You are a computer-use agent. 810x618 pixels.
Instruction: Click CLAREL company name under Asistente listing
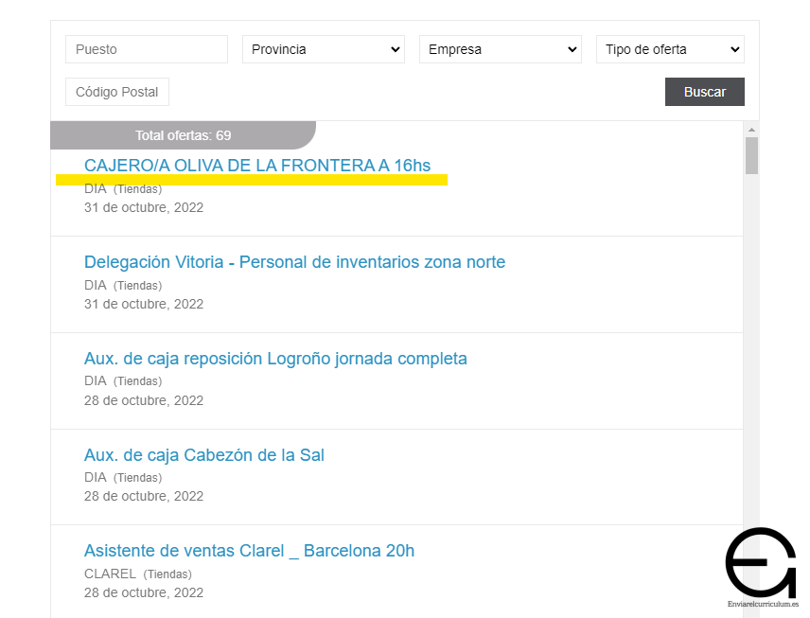point(111,574)
